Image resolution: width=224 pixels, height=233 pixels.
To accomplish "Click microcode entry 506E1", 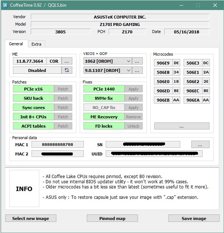I will click(193, 72).
